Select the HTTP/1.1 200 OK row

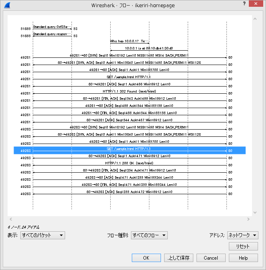(130, 165)
